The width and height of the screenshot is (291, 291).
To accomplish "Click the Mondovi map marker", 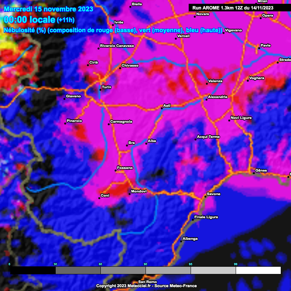I will coord(130,194).
